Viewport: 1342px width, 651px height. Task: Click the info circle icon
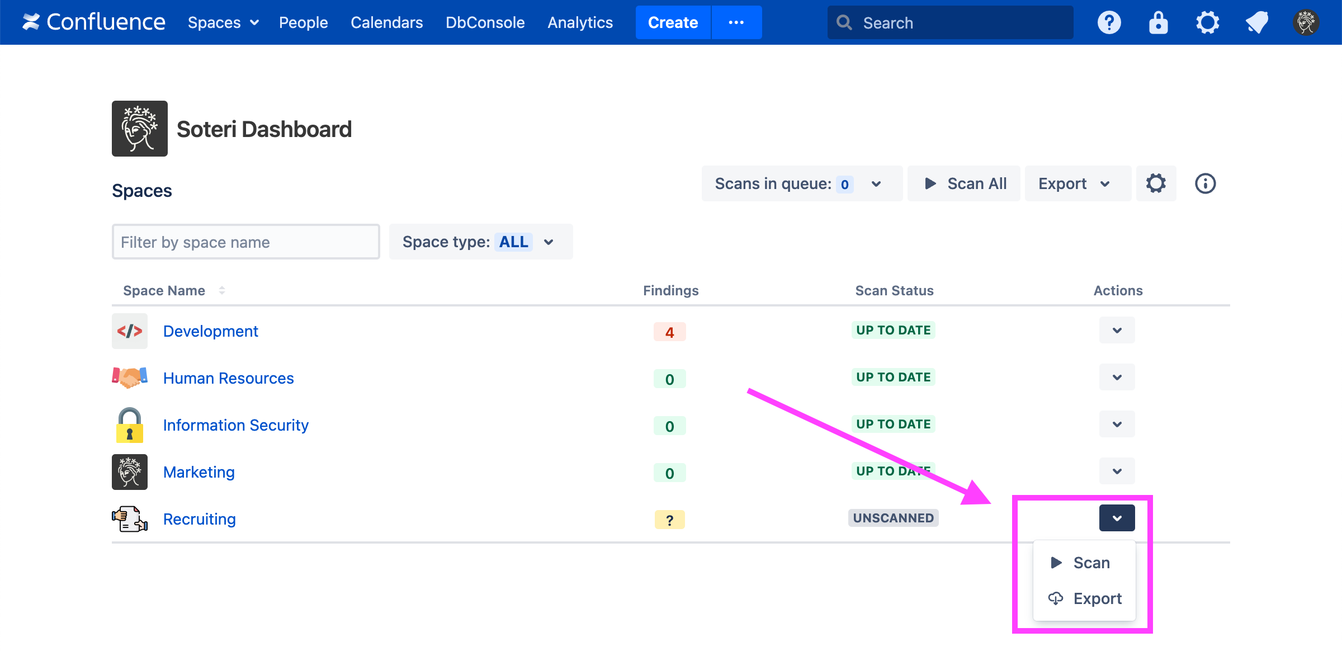point(1205,183)
